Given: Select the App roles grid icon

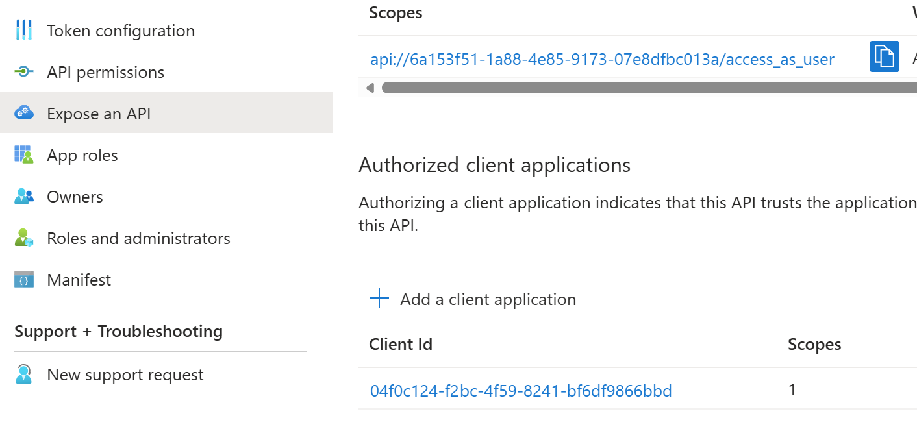Looking at the screenshot, I should tap(23, 154).
